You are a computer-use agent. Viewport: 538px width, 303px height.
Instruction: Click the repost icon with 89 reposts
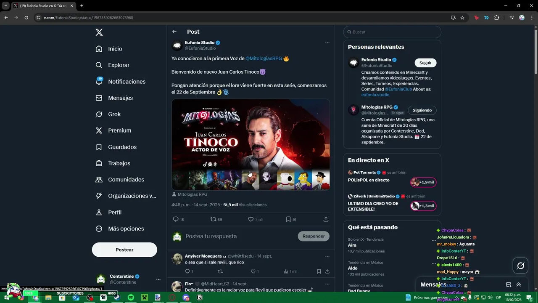click(216, 219)
